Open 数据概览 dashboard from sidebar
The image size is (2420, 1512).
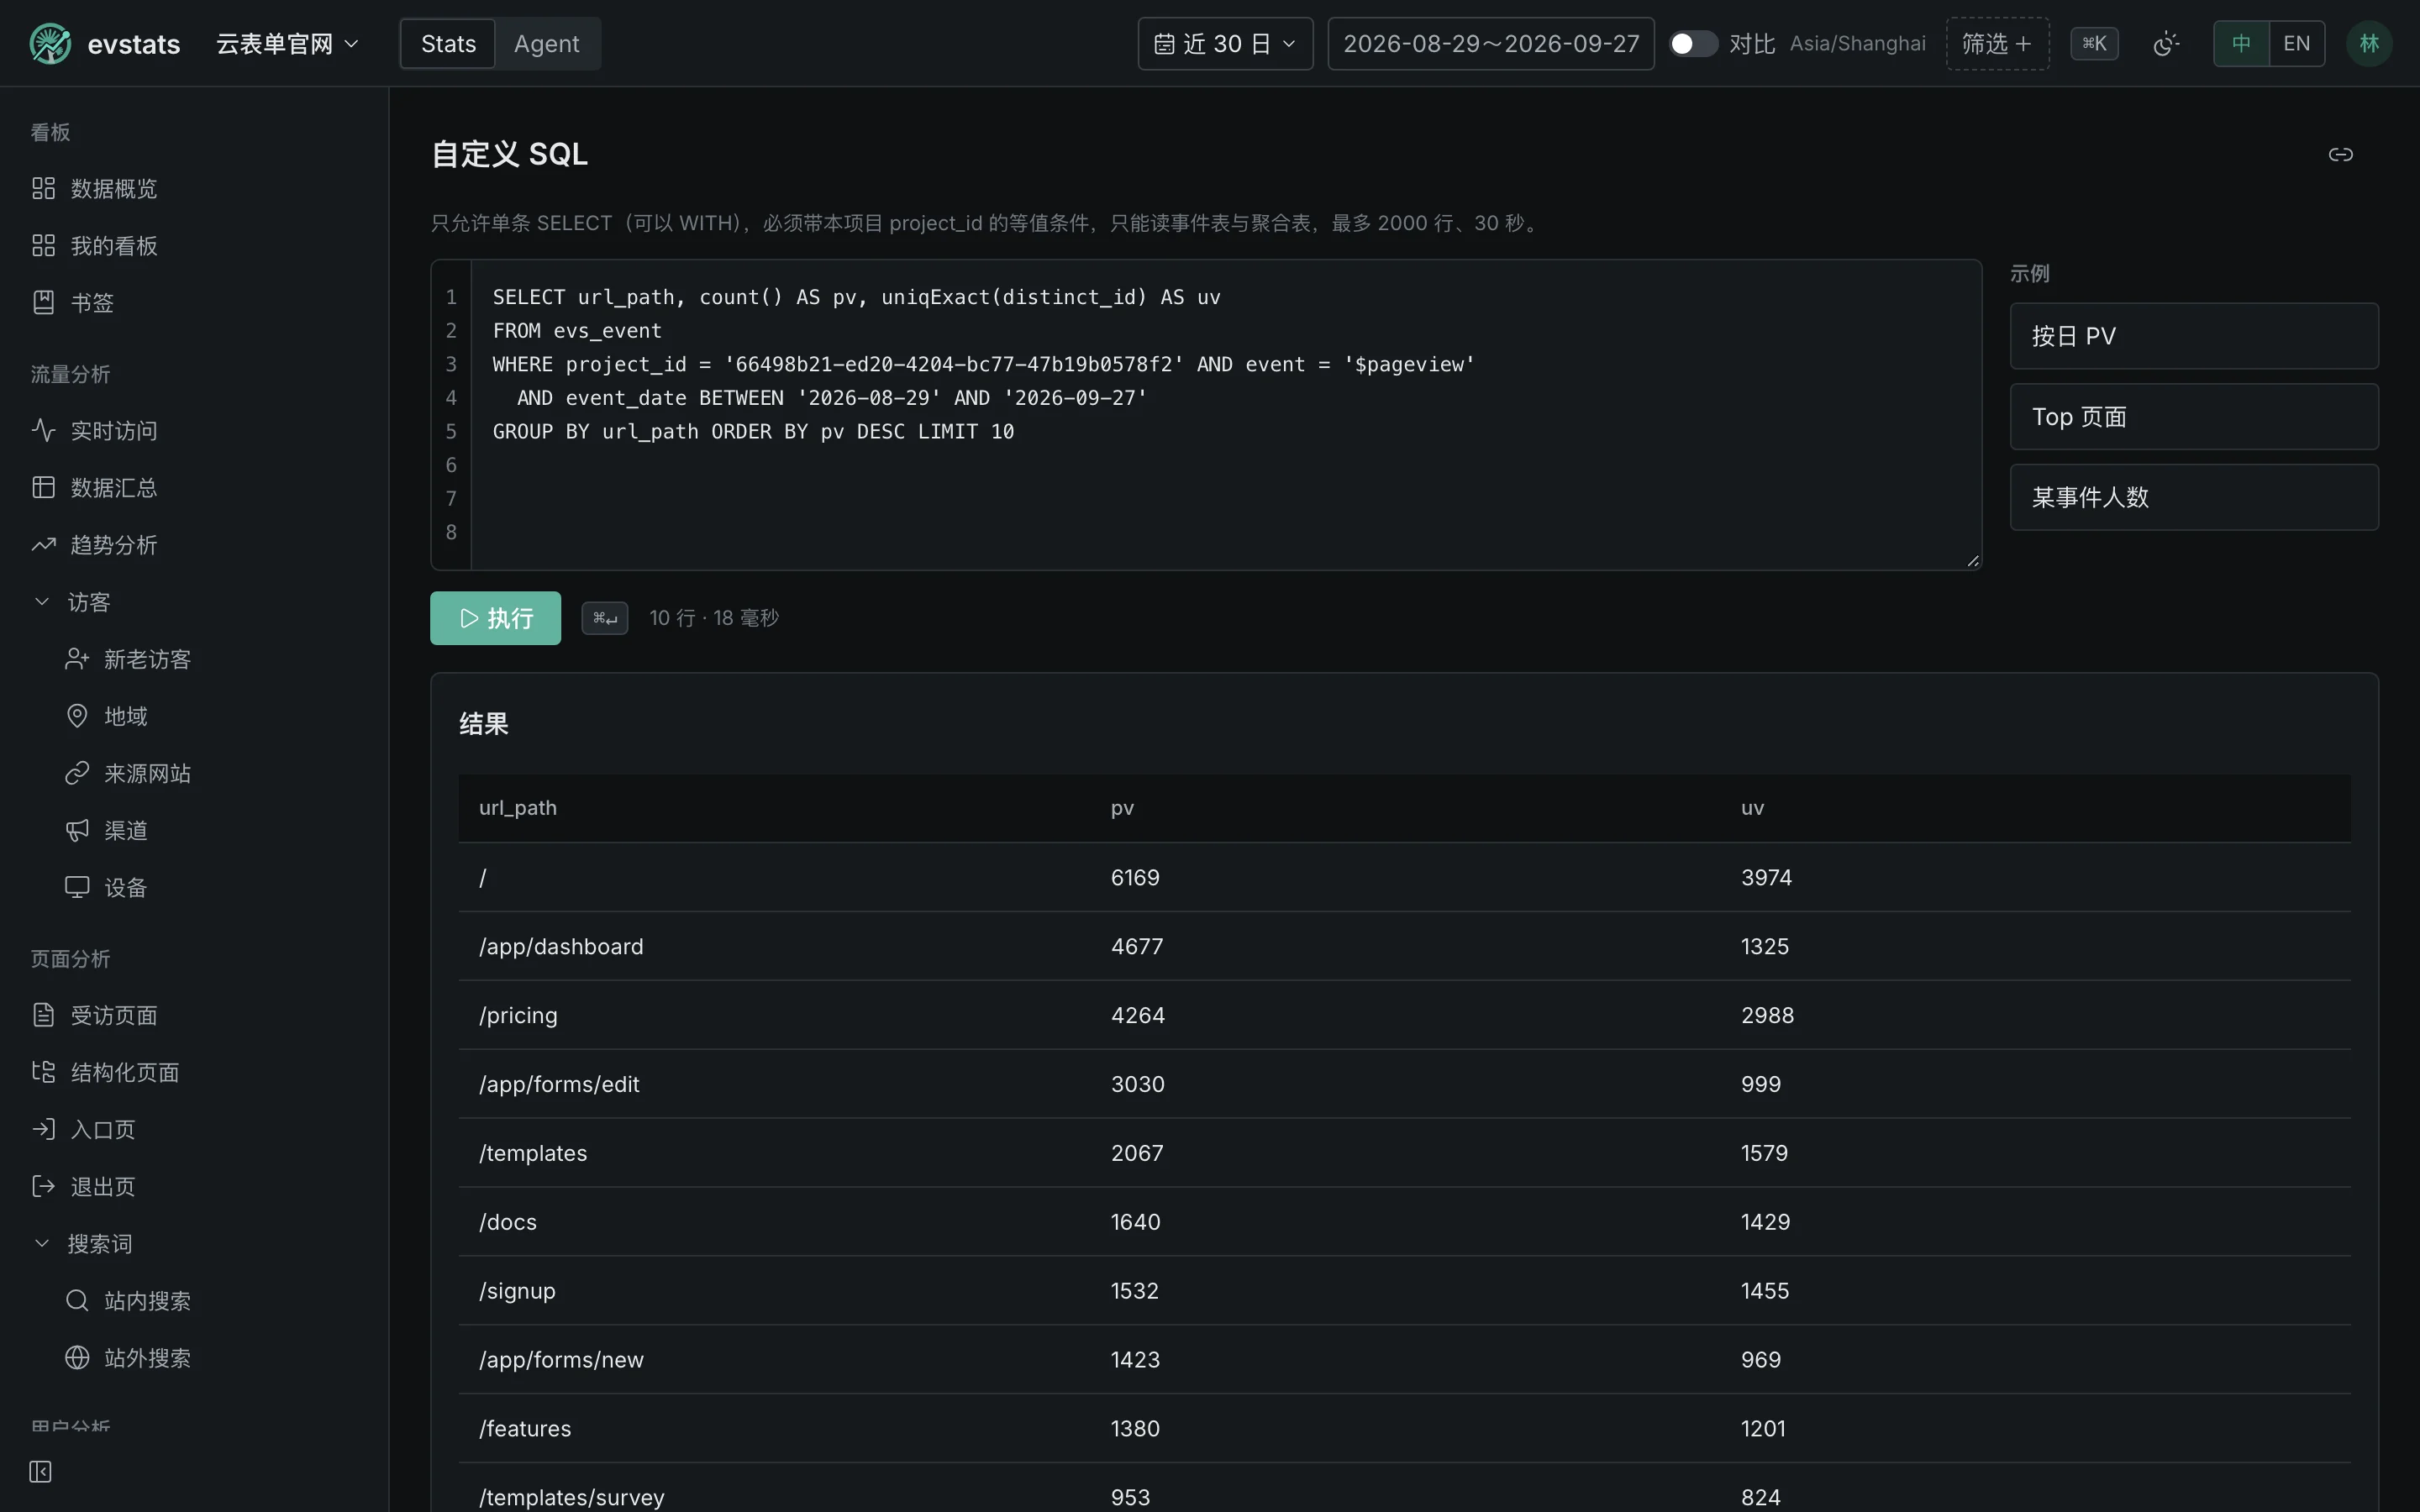(194, 188)
